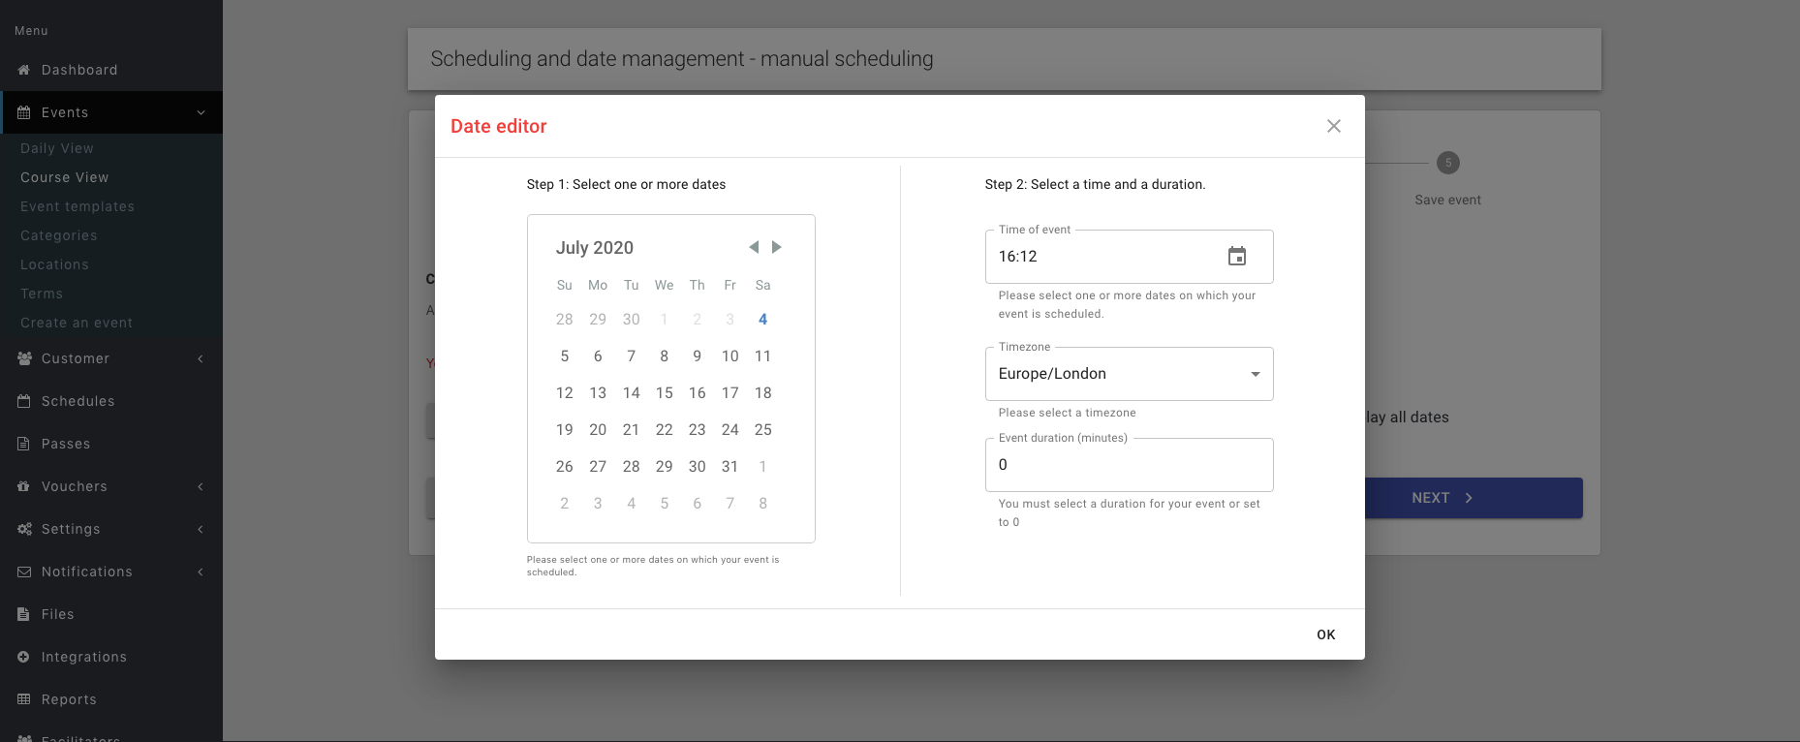Go to previous month in calendar
Viewport: 1800px width, 742px height.
tap(754, 247)
